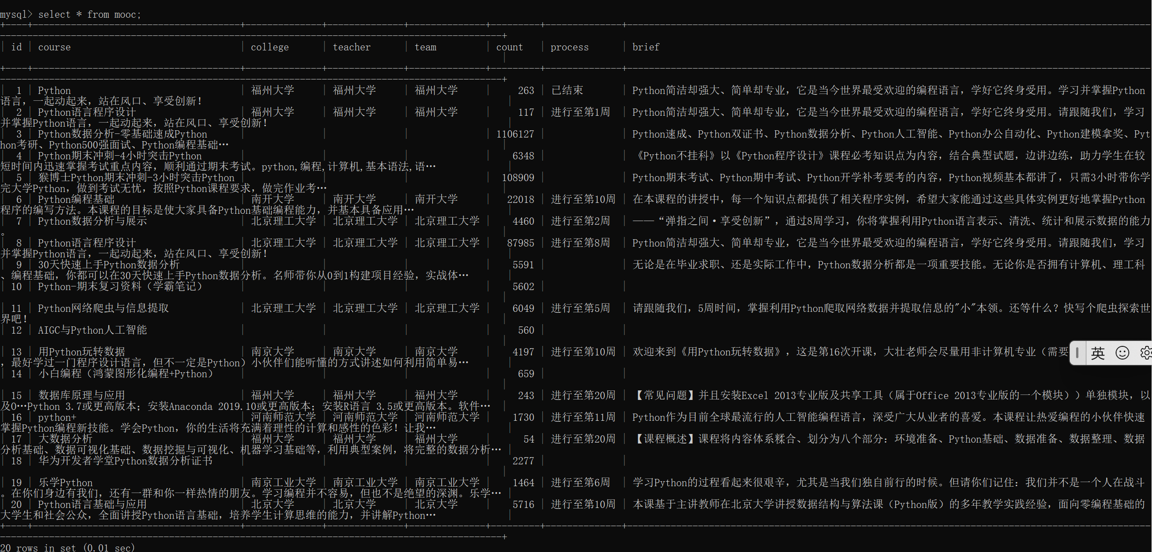Click 河南师范大学 in the college column
Screen dimensions: 1152x552
coord(283,417)
